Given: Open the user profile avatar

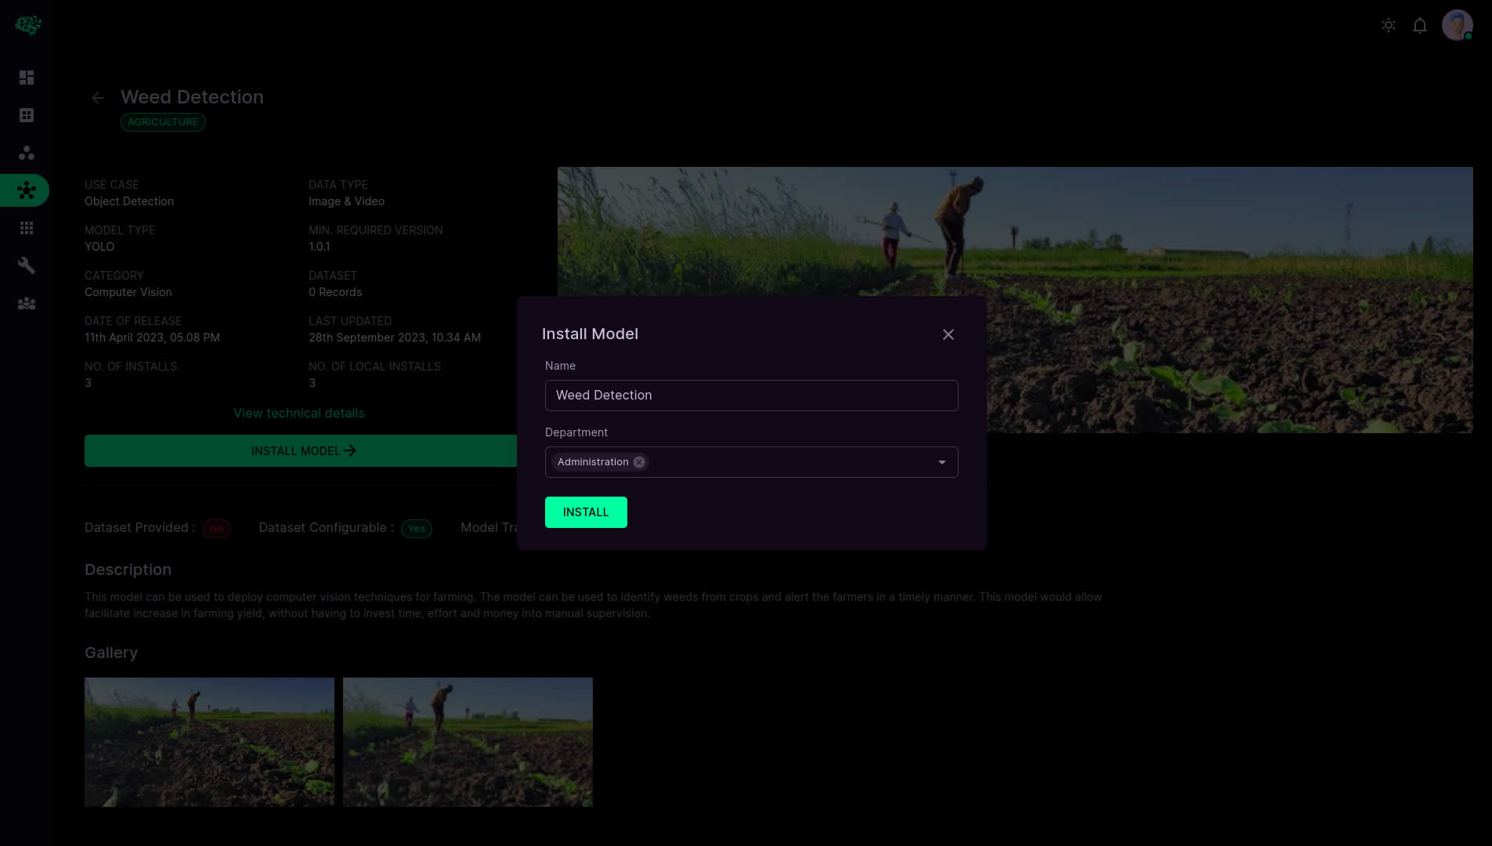Looking at the screenshot, I should point(1458,25).
